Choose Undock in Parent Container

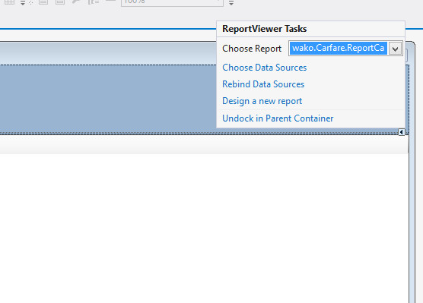click(x=278, y=118)
